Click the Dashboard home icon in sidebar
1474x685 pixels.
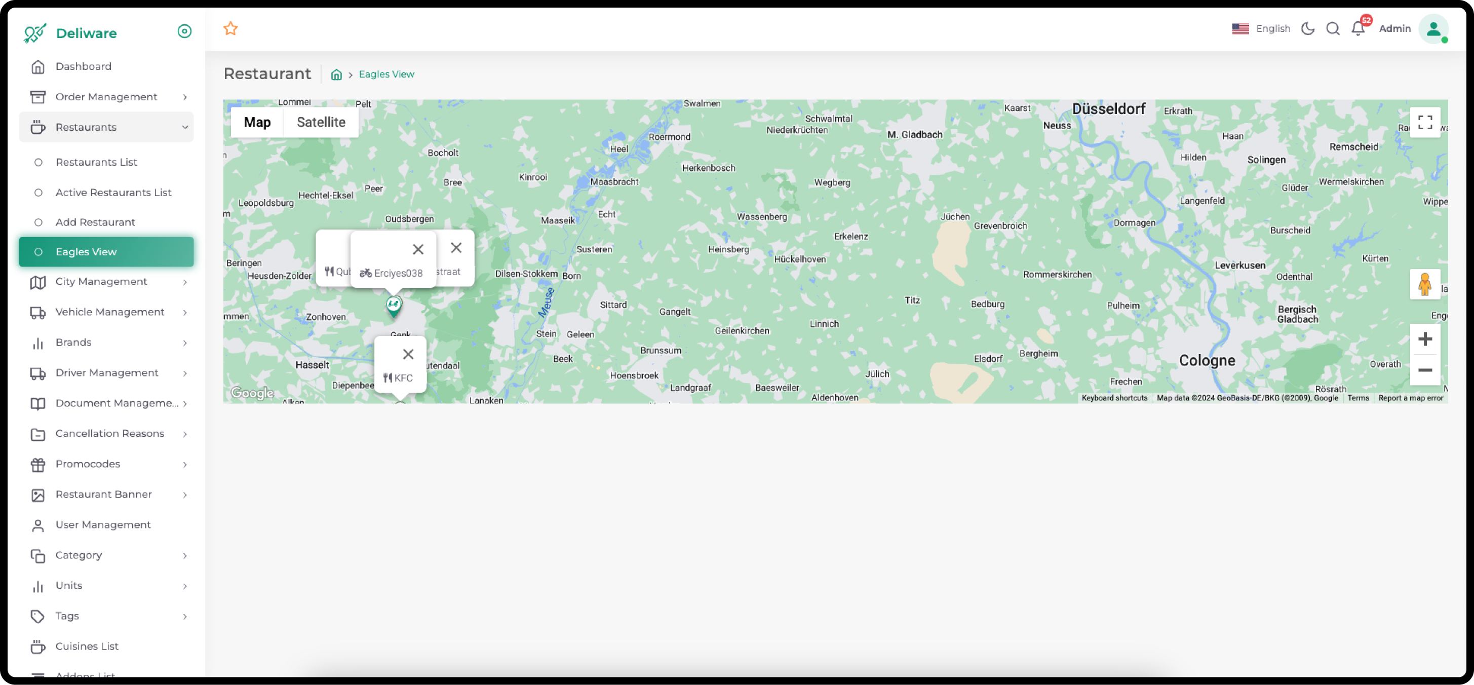point(38,66)
